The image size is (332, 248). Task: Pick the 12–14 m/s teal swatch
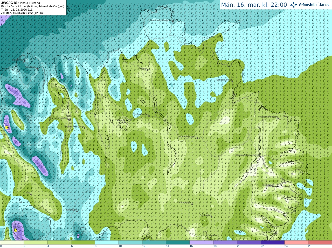pos(154,243)
